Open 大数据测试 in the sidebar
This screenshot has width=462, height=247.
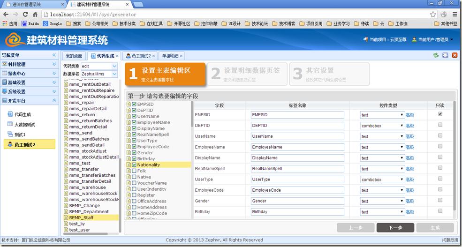(24, 125)
